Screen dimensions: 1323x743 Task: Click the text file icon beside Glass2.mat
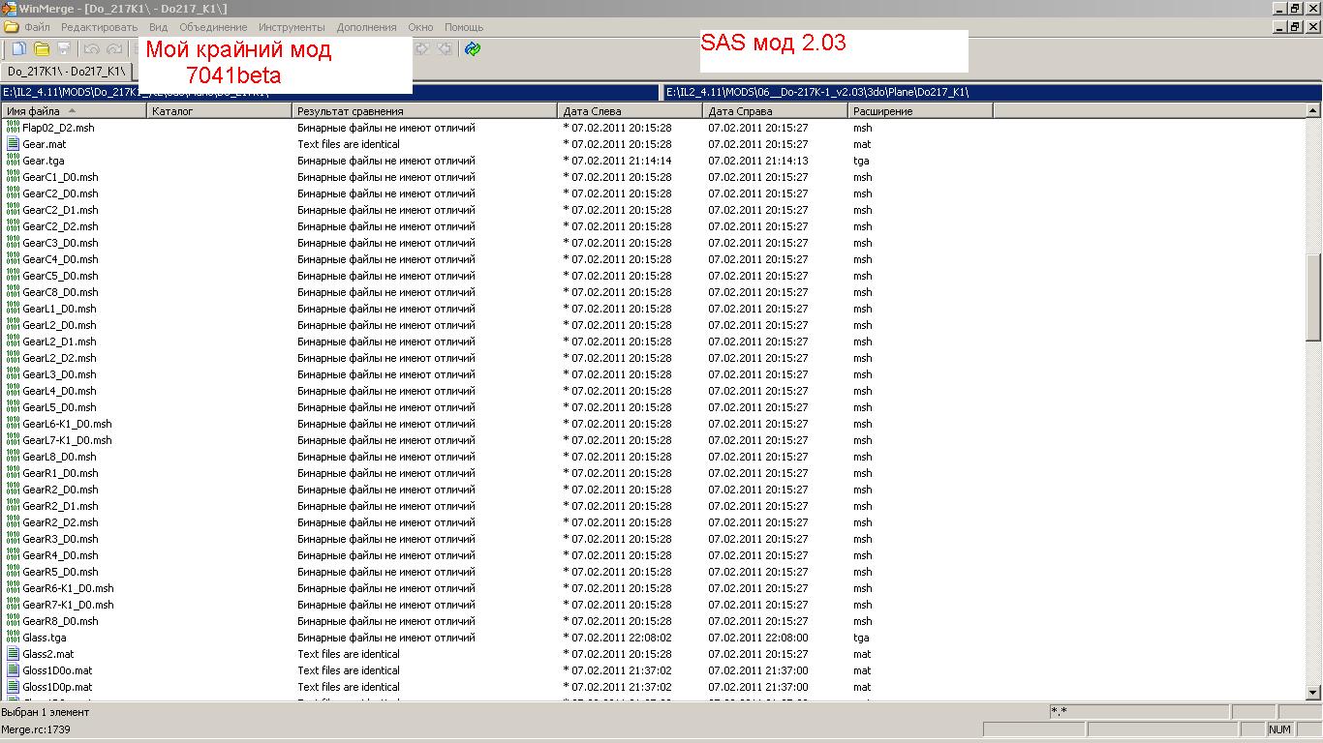(14, 654)
